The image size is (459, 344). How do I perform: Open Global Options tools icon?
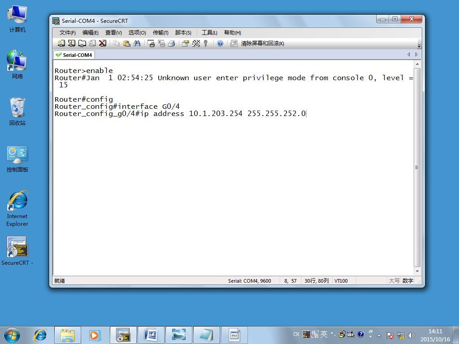[x=196, y=43]
